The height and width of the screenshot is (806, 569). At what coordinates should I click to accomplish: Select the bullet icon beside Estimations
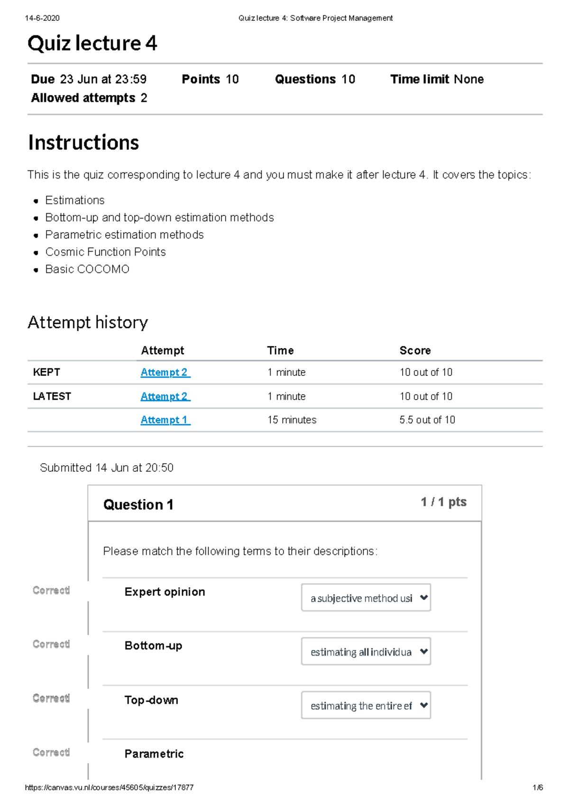[x=37, y=201]
